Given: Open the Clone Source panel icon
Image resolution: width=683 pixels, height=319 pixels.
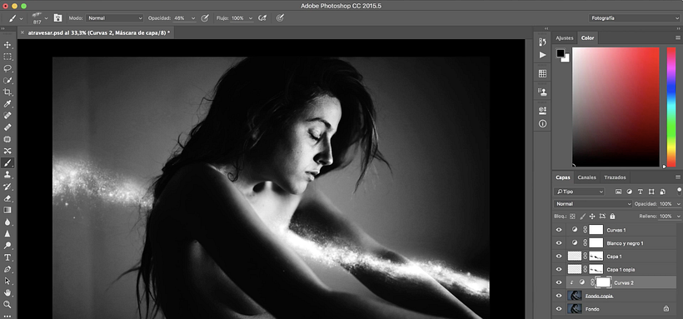Looking at the screenshot, I should click(542, 92).
